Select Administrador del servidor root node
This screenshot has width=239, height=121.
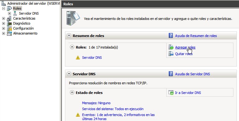(x=33, y=3)
